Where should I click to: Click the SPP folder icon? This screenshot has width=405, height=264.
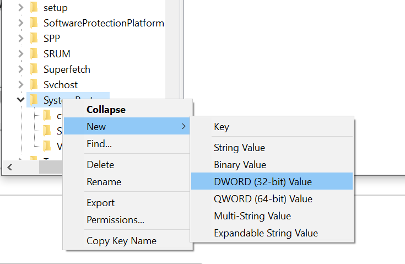34,39
